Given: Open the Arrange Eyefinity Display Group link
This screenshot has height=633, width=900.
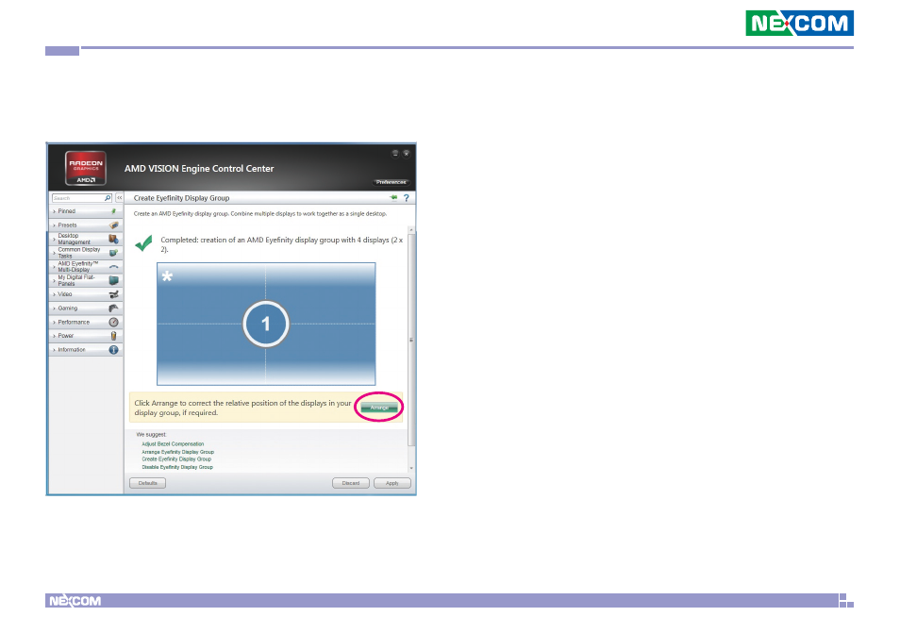Looking at the screenshot, I should 178,452.
